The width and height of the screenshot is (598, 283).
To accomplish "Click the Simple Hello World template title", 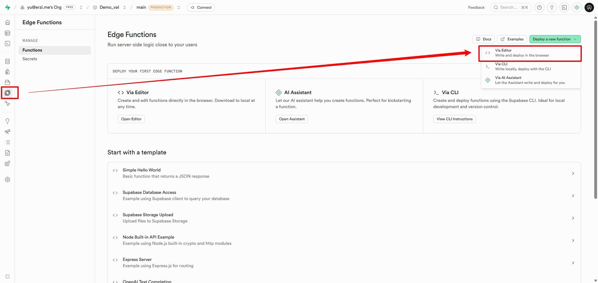I will click(142, 170).
